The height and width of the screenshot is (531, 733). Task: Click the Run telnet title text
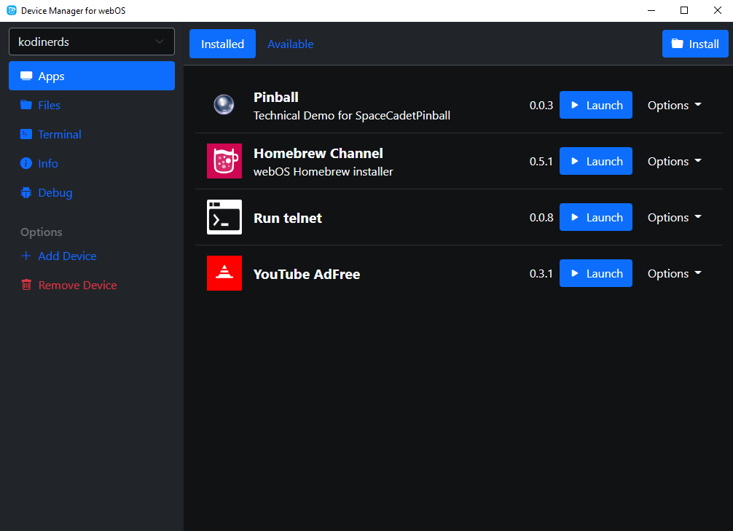coord(288,218)
